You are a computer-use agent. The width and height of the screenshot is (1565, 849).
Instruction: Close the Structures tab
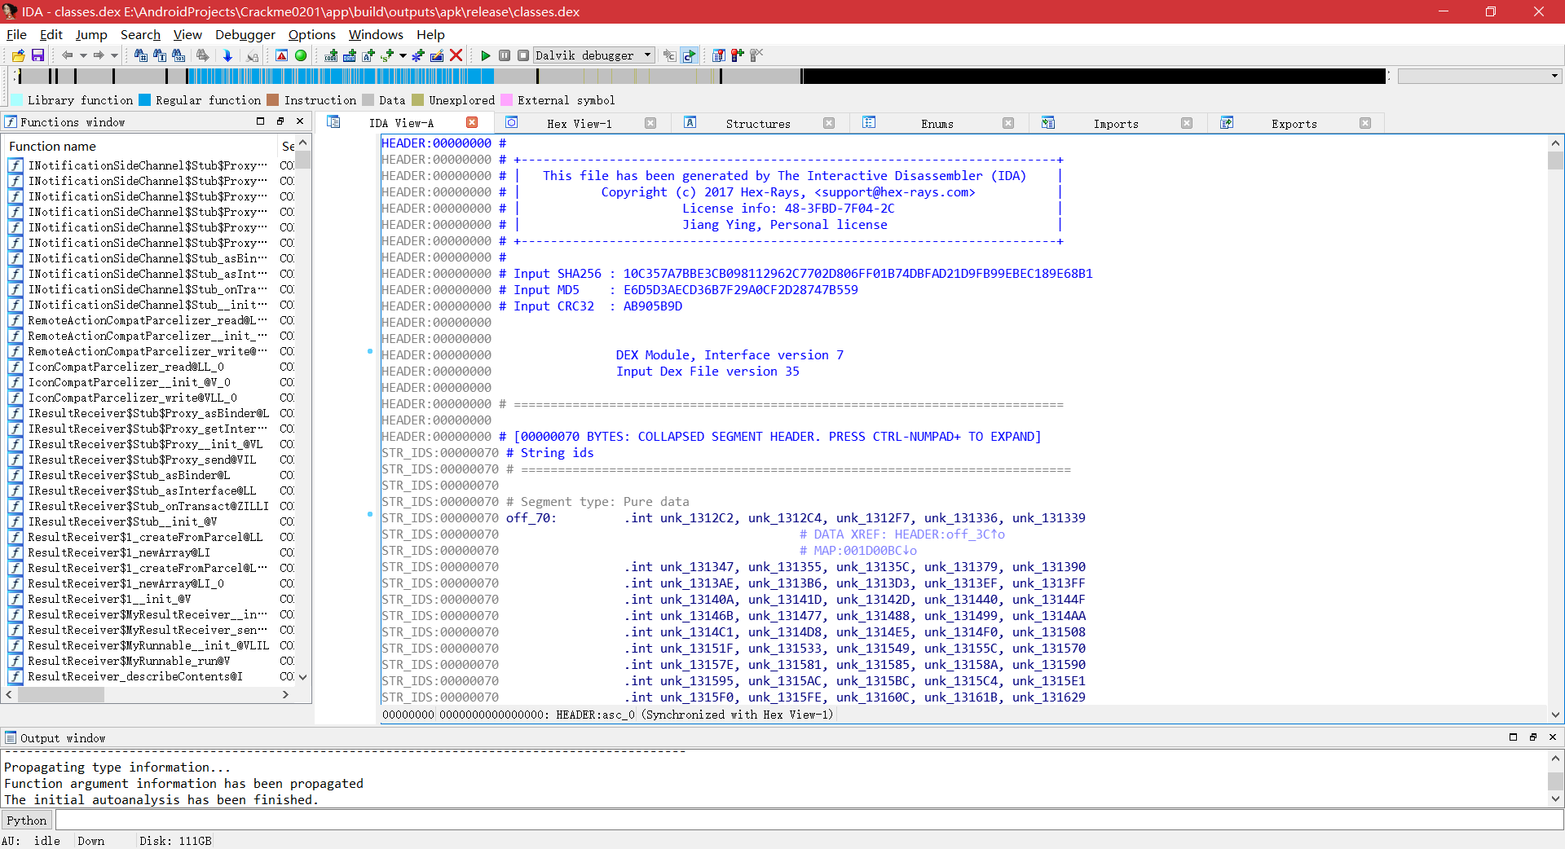click(x=829, y=123)
